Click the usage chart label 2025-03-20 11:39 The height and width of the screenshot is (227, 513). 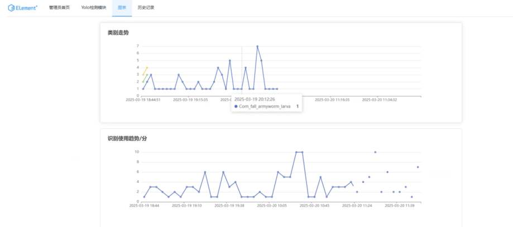click(400, 206)
